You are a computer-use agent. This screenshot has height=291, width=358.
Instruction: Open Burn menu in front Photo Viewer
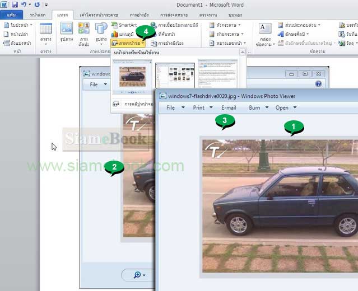(258, 107)
